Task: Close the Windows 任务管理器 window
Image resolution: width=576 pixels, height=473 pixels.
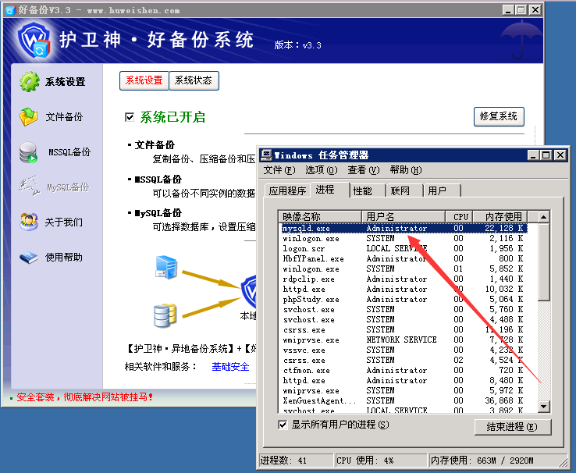Action: click(560, 155)
